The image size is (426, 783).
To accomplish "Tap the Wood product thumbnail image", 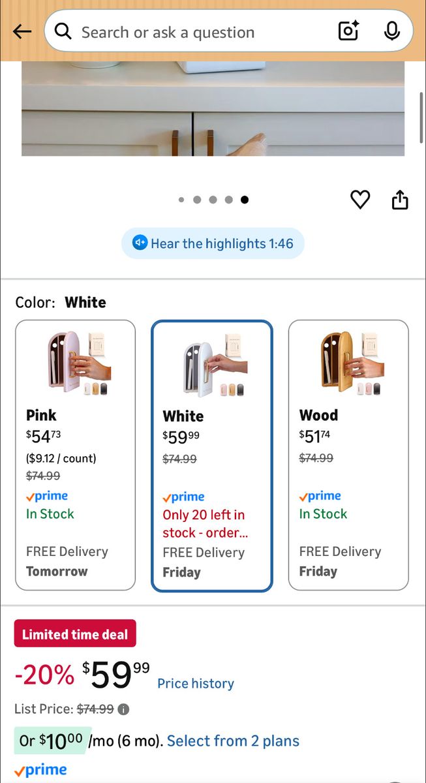I will 348,363.
